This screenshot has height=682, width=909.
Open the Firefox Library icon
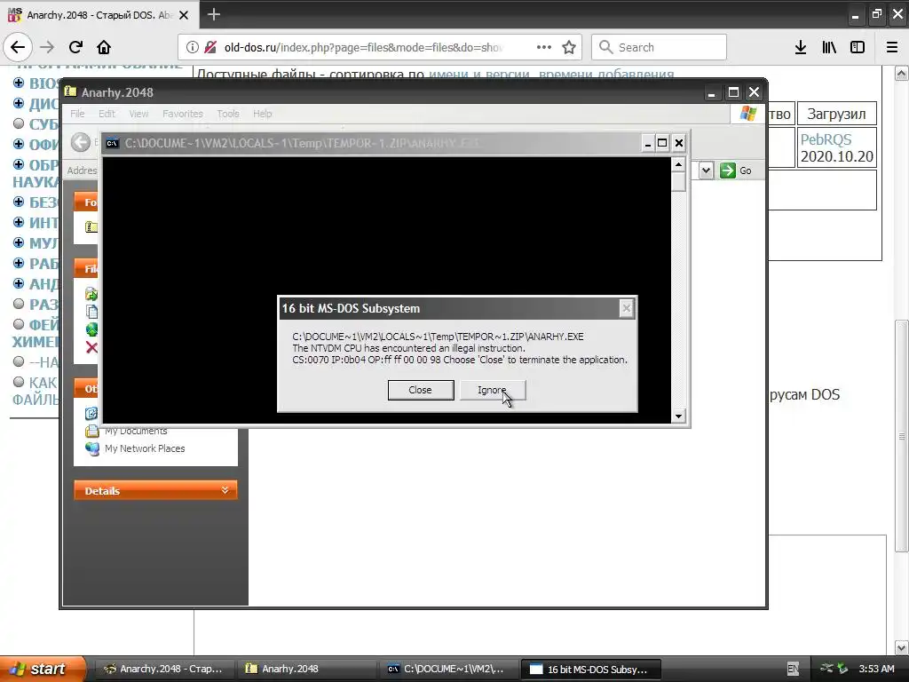coord(829,48)
